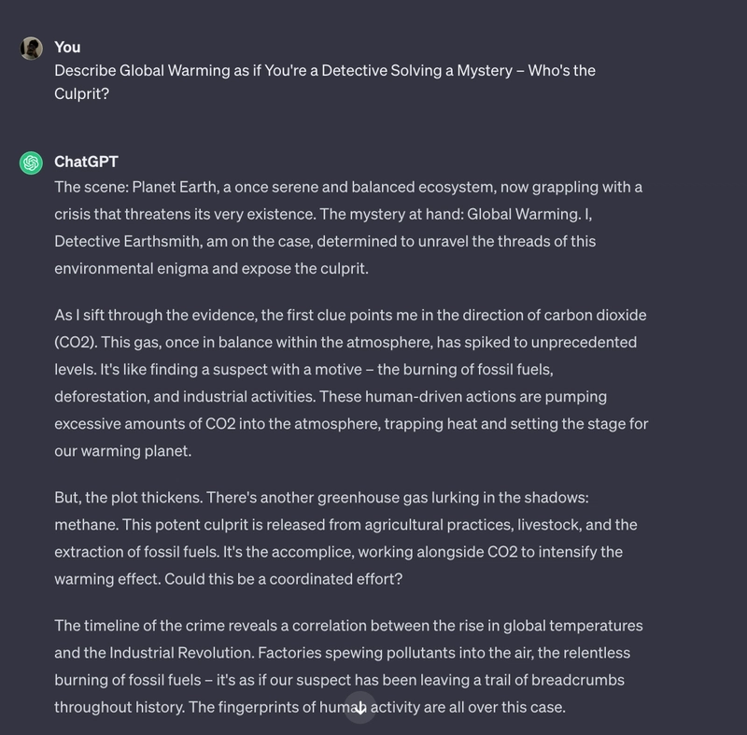Click the sentence "But, the plot thickens."

tap(129, 498)
